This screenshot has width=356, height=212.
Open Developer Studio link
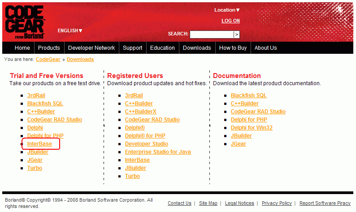[x=147, y=144]
